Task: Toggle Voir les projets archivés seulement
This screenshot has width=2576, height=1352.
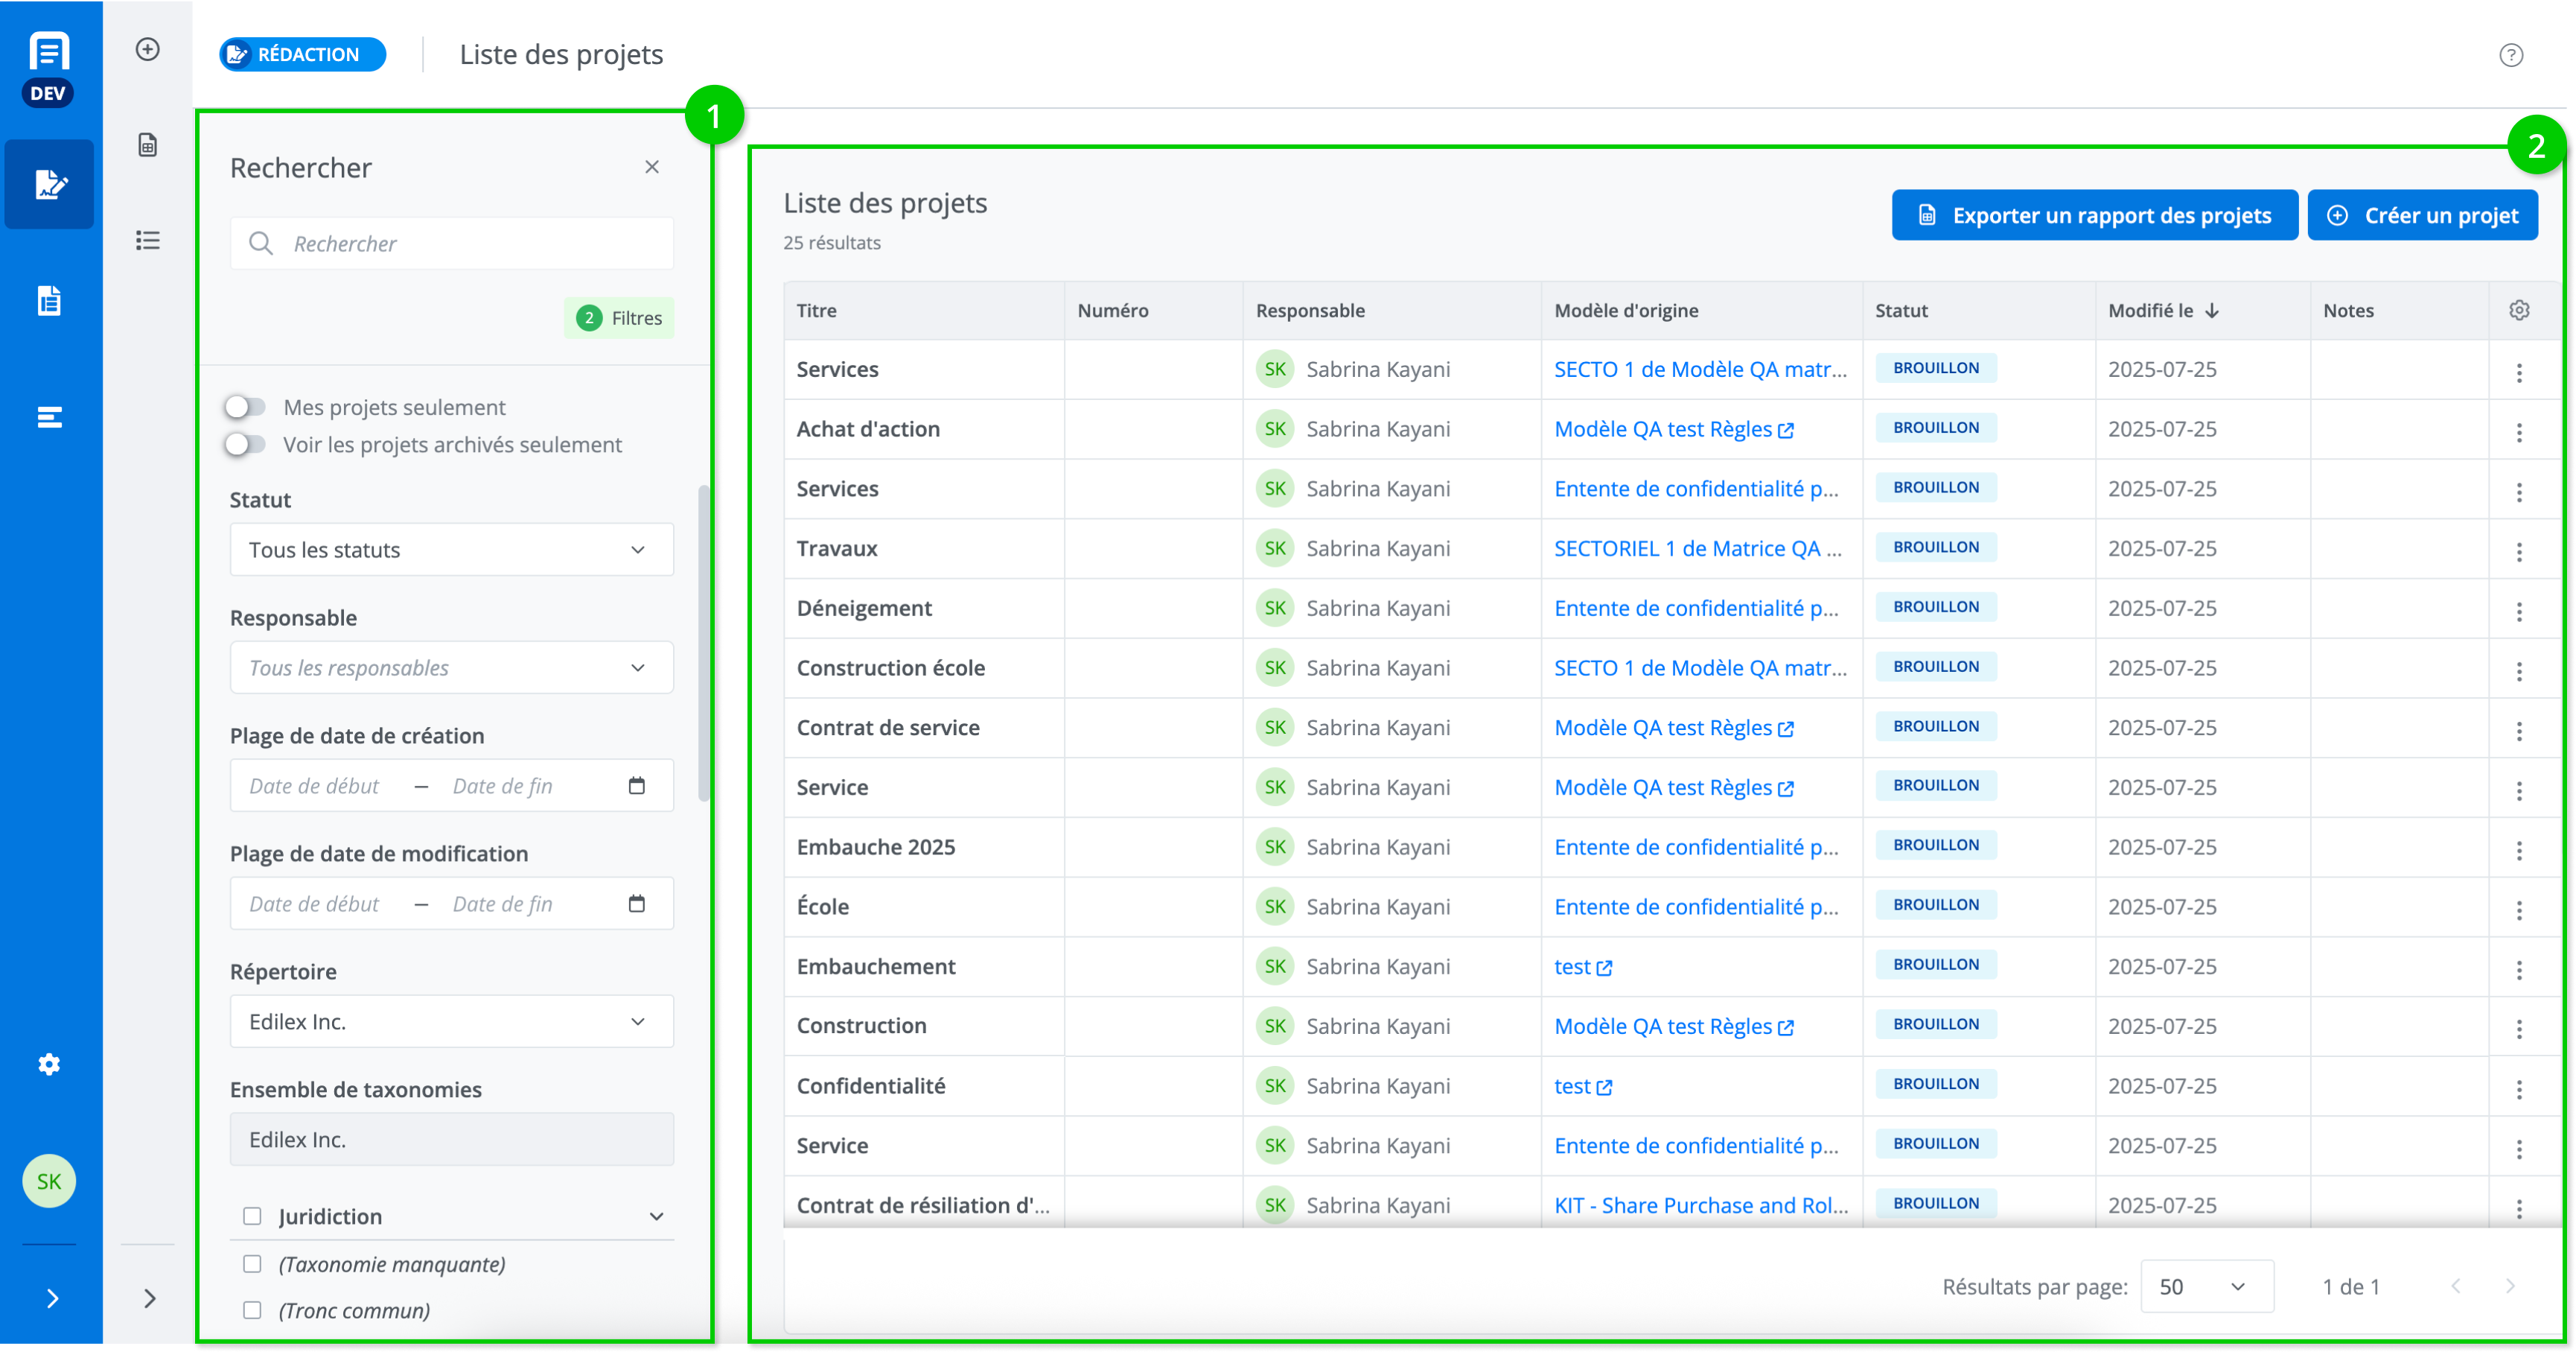Action: (245, 444)
